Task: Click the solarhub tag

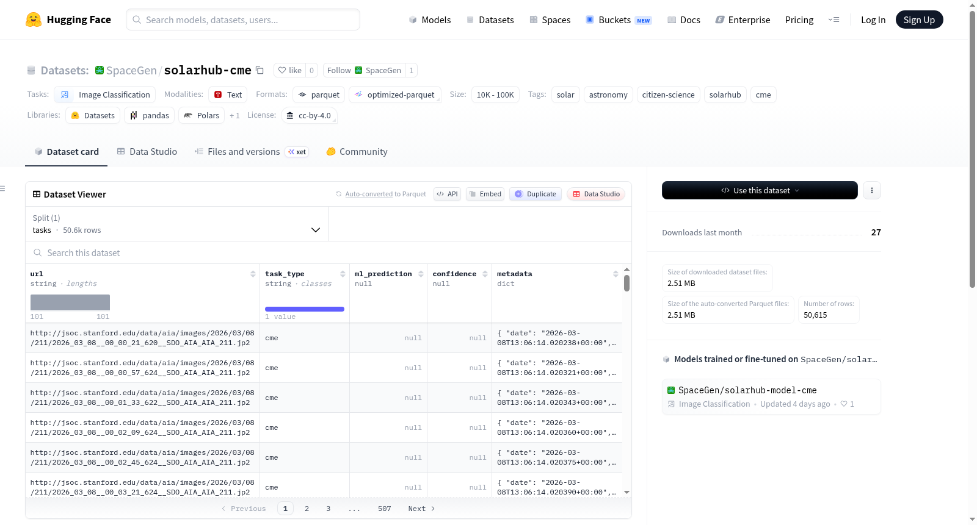Action: click(725, 95)
